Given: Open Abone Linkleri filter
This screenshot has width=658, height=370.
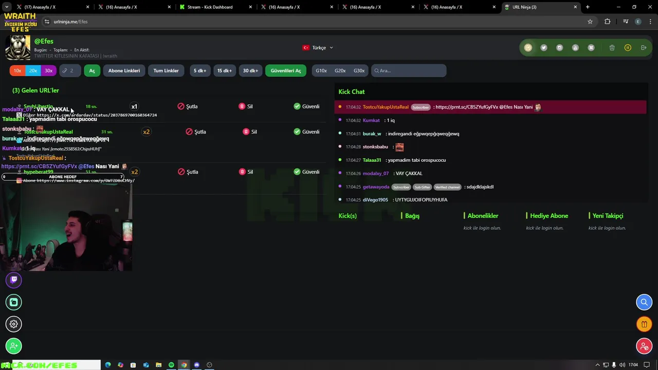Looking at the screenshot, I should (x=124, y=70).
